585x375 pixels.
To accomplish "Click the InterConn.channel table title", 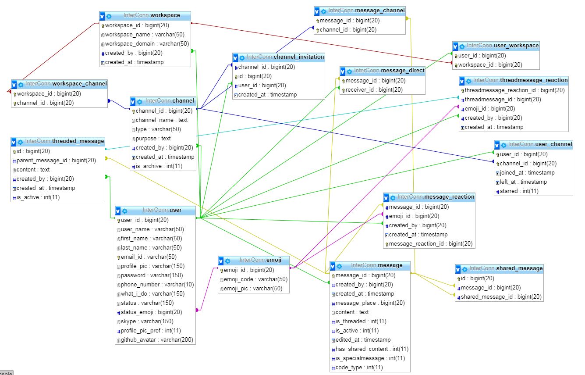I will (170, 101).
